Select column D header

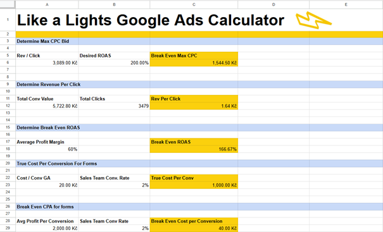tap(273, 4)
